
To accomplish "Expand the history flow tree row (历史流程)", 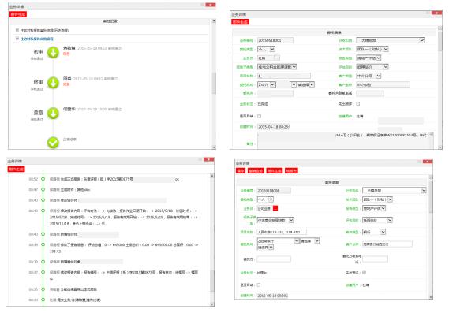I will tap(17, 30).
